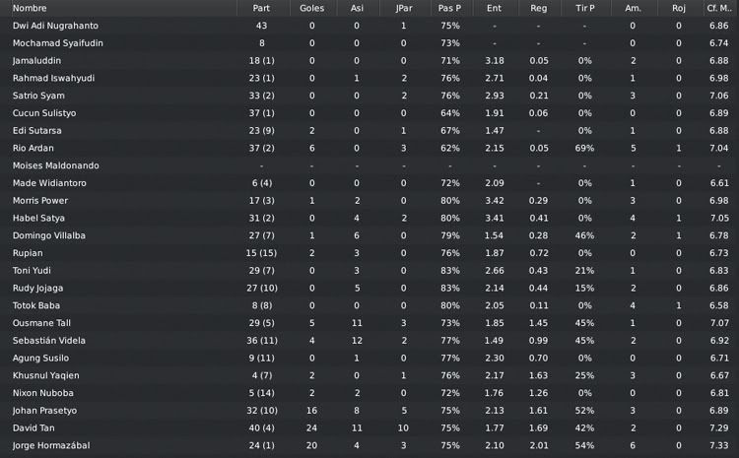Click the Reg column header
Screen dimensions: 739x458
pos(538,8)
